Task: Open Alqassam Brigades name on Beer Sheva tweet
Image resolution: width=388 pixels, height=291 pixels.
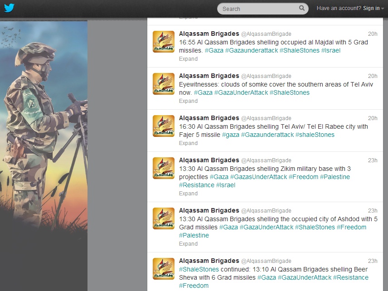Action: pos(209,261)
